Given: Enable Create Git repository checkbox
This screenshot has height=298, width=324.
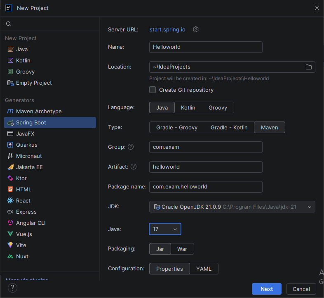Looking at the screenshot, I should [153, 90].
